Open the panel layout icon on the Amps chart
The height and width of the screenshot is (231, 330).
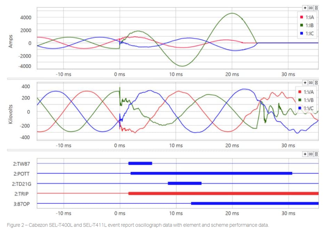coord(316,7)
